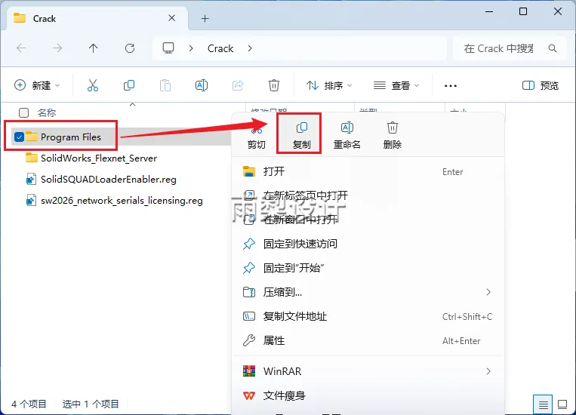Click the Paste clipboard icon in toolbar
Viewport: 576px width, 415px height.
coord(165,85)
